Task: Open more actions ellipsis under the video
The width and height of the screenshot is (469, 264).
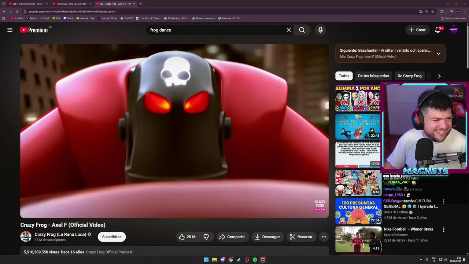Action: point(324,237)
